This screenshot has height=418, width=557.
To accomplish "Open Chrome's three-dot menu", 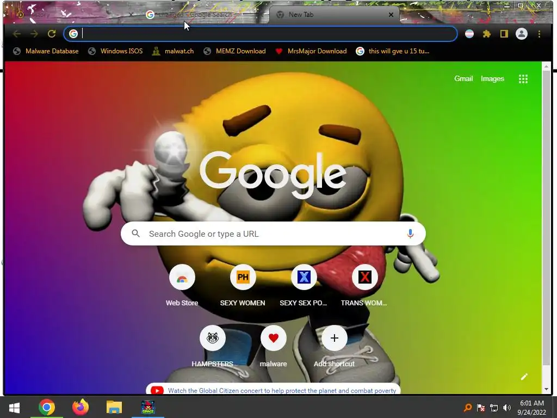I will coord(539,34).
